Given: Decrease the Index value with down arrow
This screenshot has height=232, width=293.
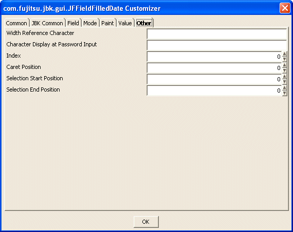Looking at the screenshot, I should [x=284, y=59].
